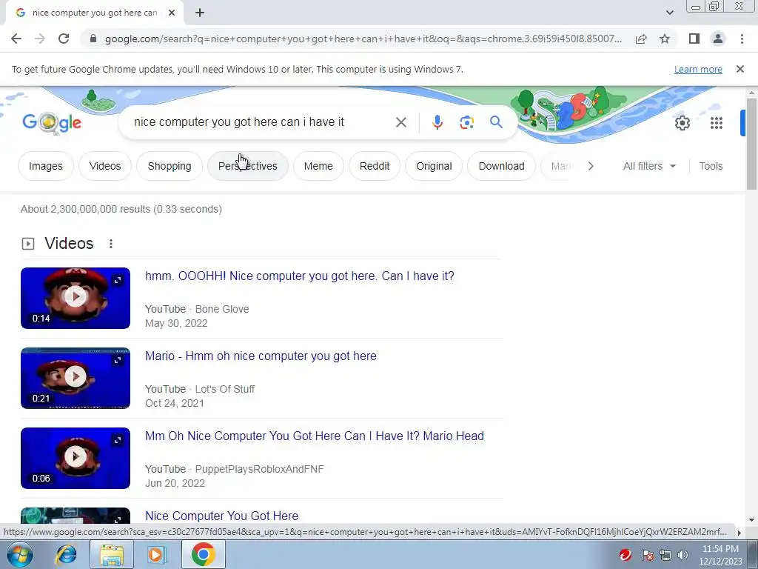Open the Chrome three-dot menu
Screen dimensions: 758x569
click(742, 39)
